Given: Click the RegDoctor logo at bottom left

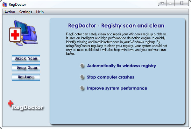Looking at the screenshot, I should pos(25,106).
